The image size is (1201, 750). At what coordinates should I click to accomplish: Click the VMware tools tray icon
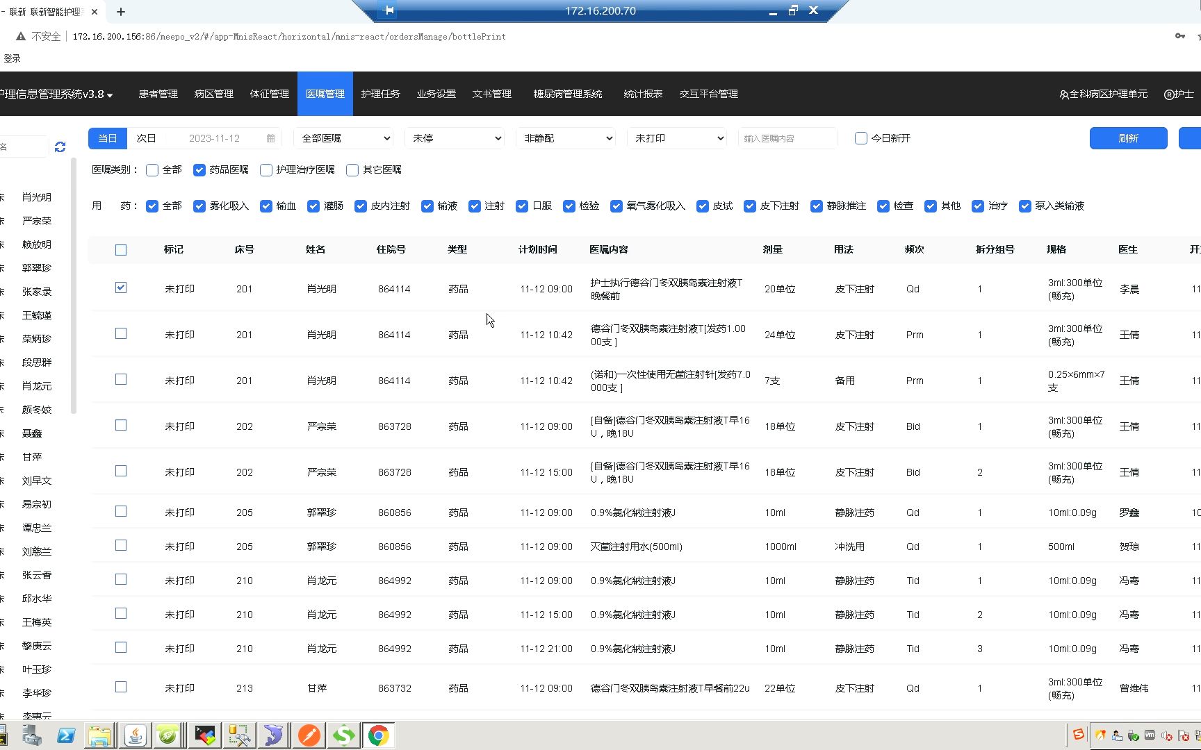1150,735
